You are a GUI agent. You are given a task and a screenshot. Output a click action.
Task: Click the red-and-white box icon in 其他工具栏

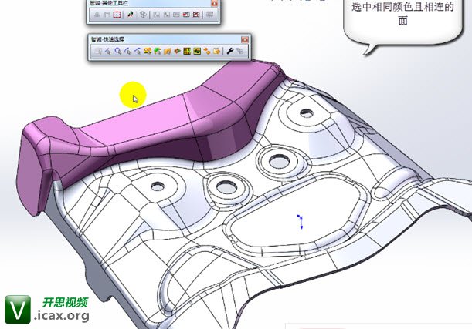coord(186,15)
